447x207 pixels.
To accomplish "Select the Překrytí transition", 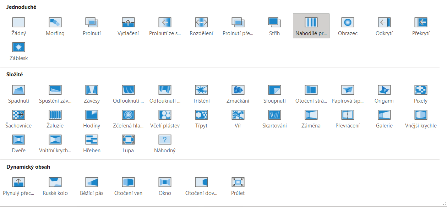I will click(x=421, y=26).
